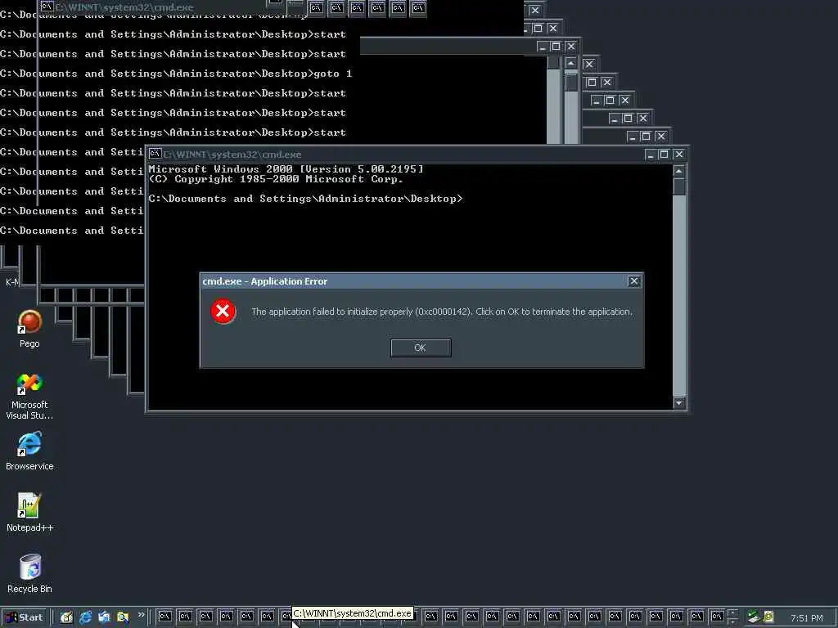Open the Start menu
Viewport: 838px width, 628px height.
tap(25, 617)
